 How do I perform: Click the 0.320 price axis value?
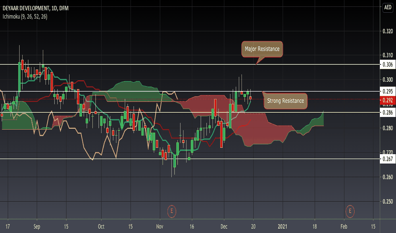click(388, 31)
